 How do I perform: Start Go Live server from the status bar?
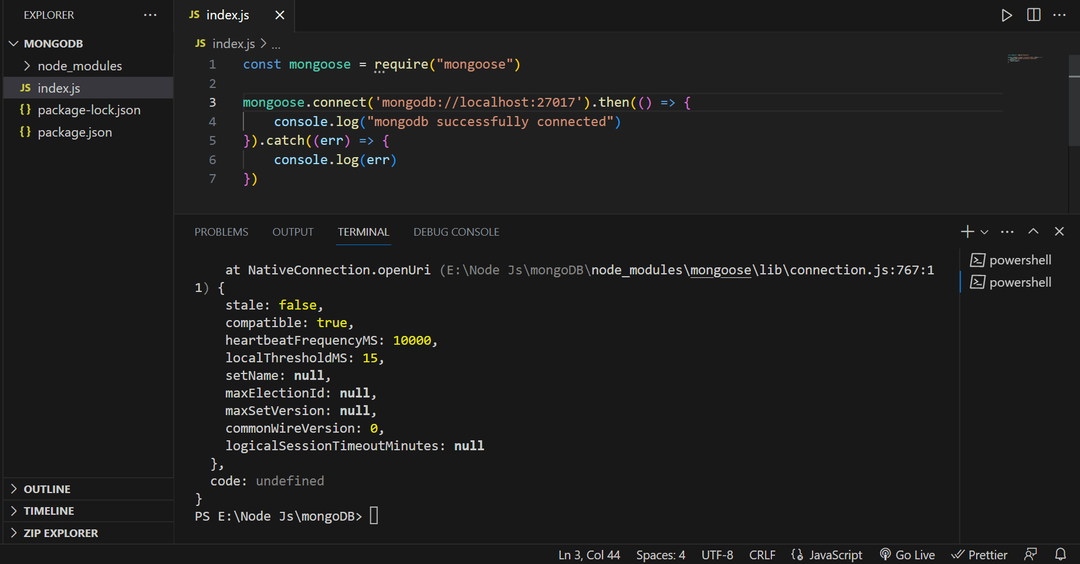click(908, 555)
